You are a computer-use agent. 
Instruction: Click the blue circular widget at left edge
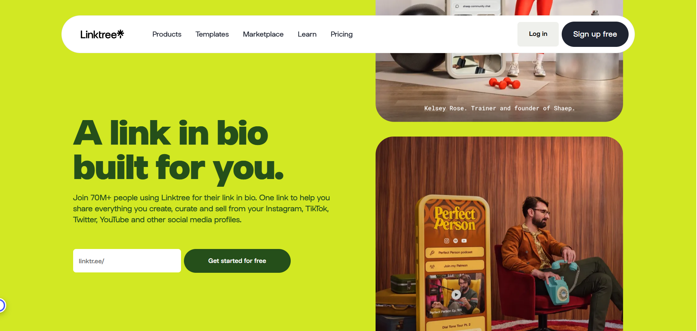pos(2,305)
